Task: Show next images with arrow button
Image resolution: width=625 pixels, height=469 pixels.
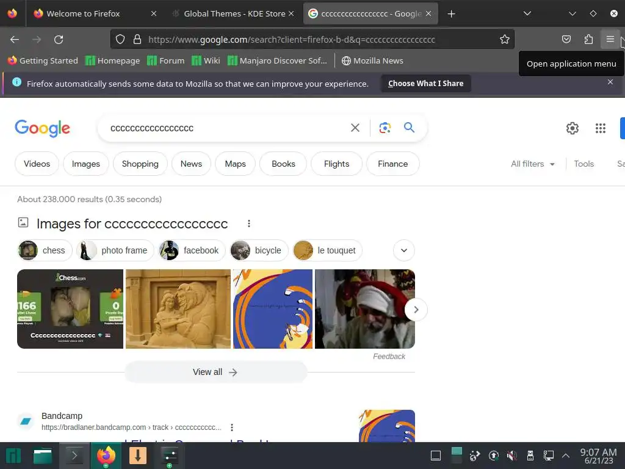Action: click(x=416, y=310)
